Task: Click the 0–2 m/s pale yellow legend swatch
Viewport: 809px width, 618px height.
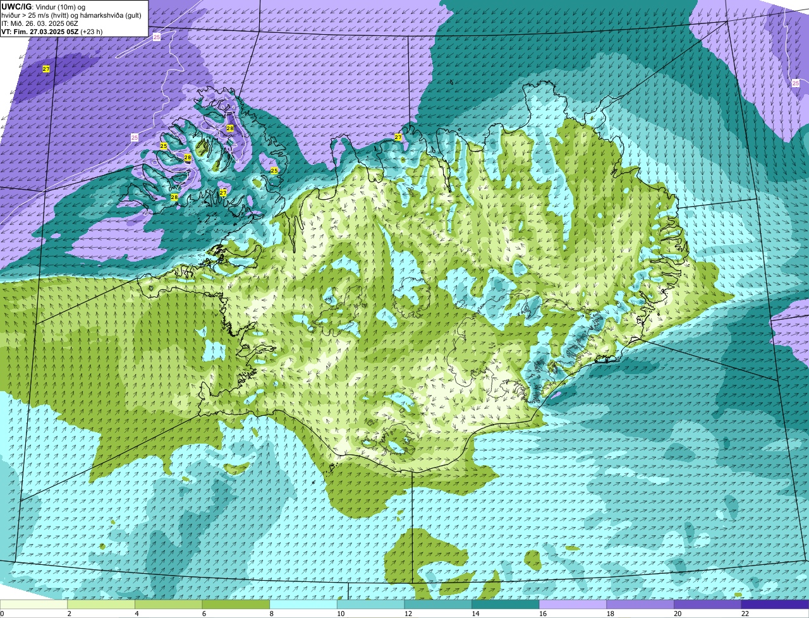Action: [33, 604]
